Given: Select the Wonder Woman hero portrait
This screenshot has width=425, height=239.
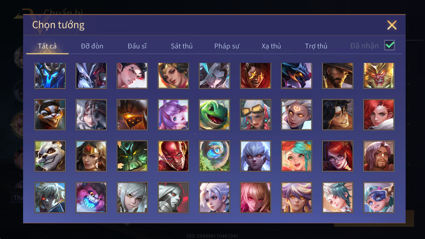Looking at the screenshot, I should (x=91, y=156).
